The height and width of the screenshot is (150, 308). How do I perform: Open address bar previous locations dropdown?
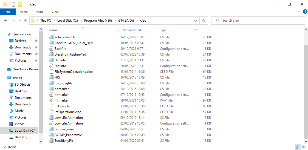tap(196, 20)
